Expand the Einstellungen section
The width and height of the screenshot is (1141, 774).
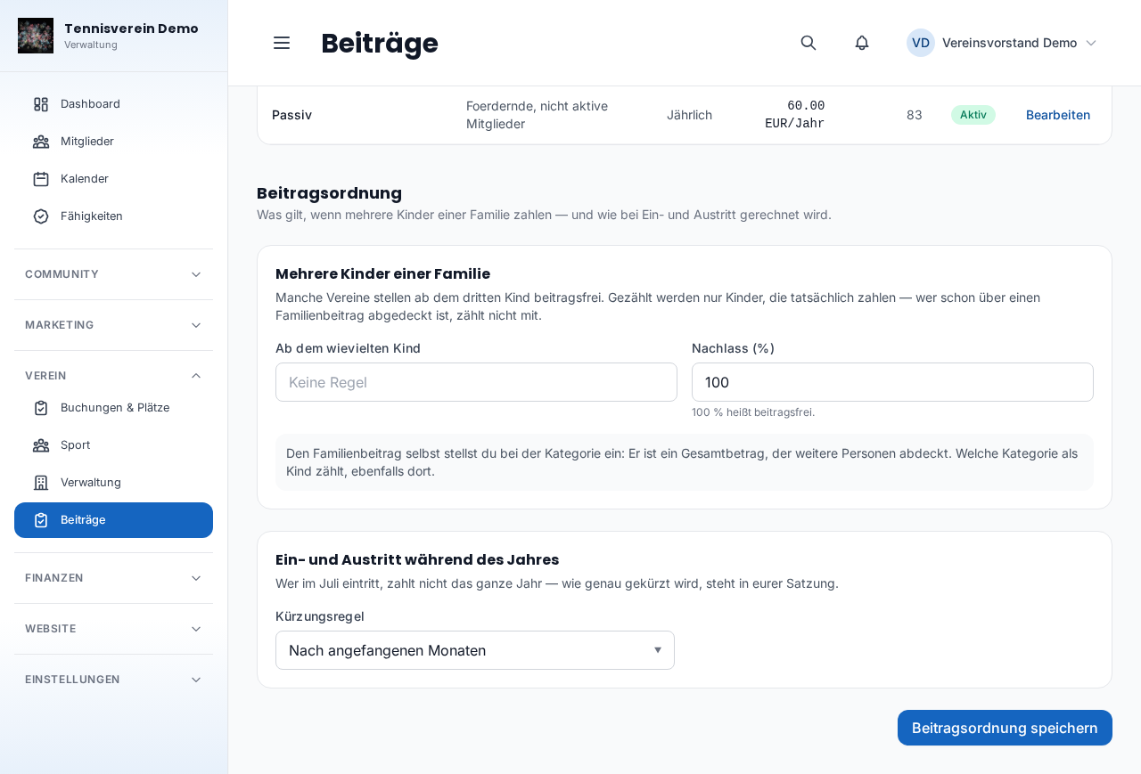(x=113, y=680)
